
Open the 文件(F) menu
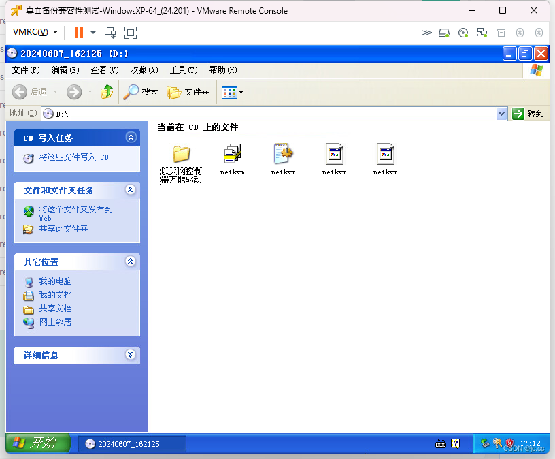[x=25, y=70]
